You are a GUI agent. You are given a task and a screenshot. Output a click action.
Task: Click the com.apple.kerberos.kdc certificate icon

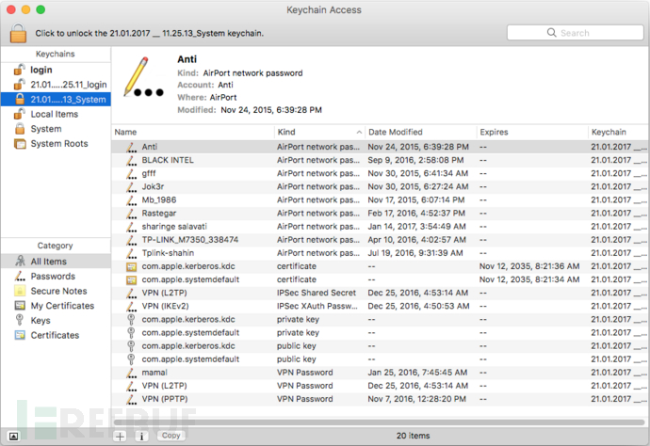[131, 266]
